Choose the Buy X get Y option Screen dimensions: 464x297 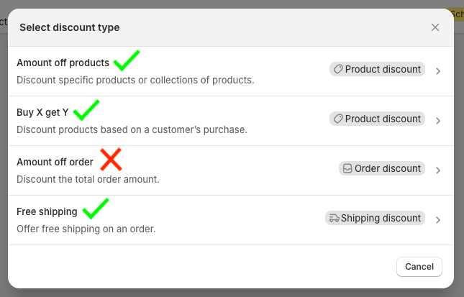231,121
